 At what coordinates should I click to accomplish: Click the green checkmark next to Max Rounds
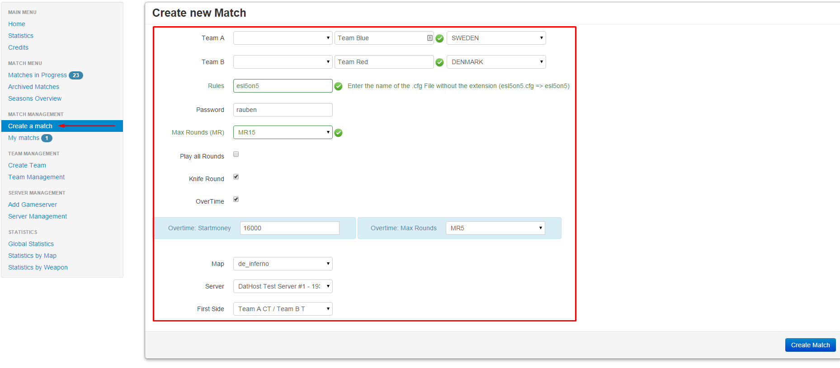tap(338, 133)
